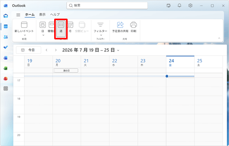Expand the フィルター dropdown arrow
The width and height of the screenshot is (229, 146).
[x=101, y=35]
